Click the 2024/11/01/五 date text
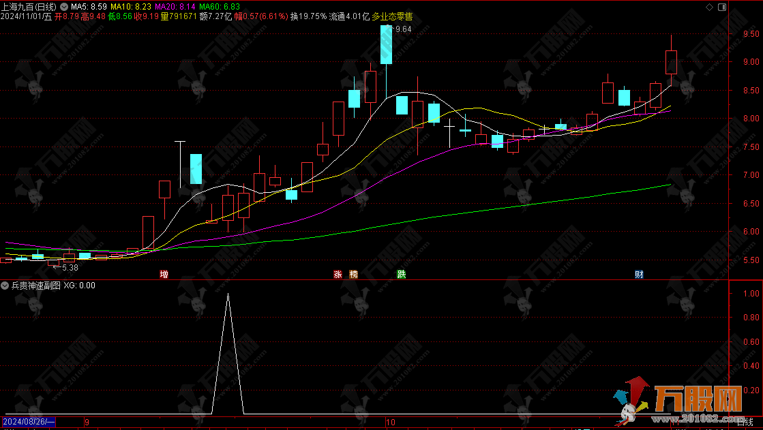The image size is (763, 430). pyautogui.click(x=26, y=16)
